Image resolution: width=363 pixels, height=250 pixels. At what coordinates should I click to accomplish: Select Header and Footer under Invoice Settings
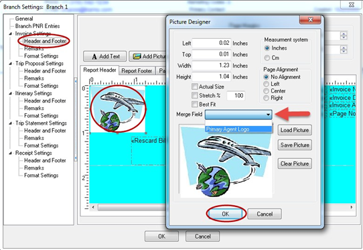pos(45,41)
